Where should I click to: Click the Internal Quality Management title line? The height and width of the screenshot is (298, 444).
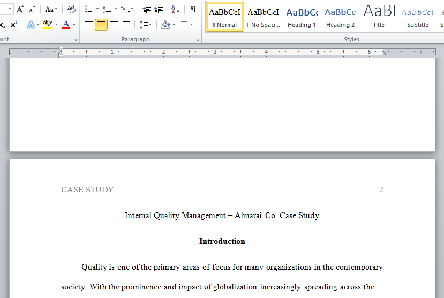coord(222,215)
